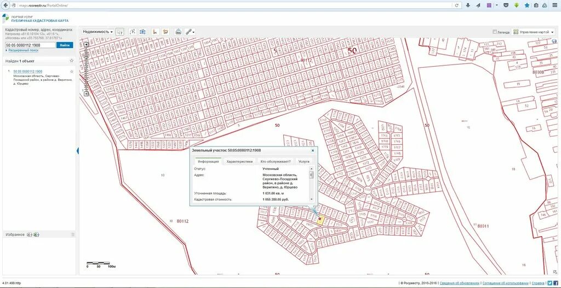This screenshot has height=288, width=561.
Task: Reload the page with the refresh icon
Action: pyautogui.click(x=457, y=5)
